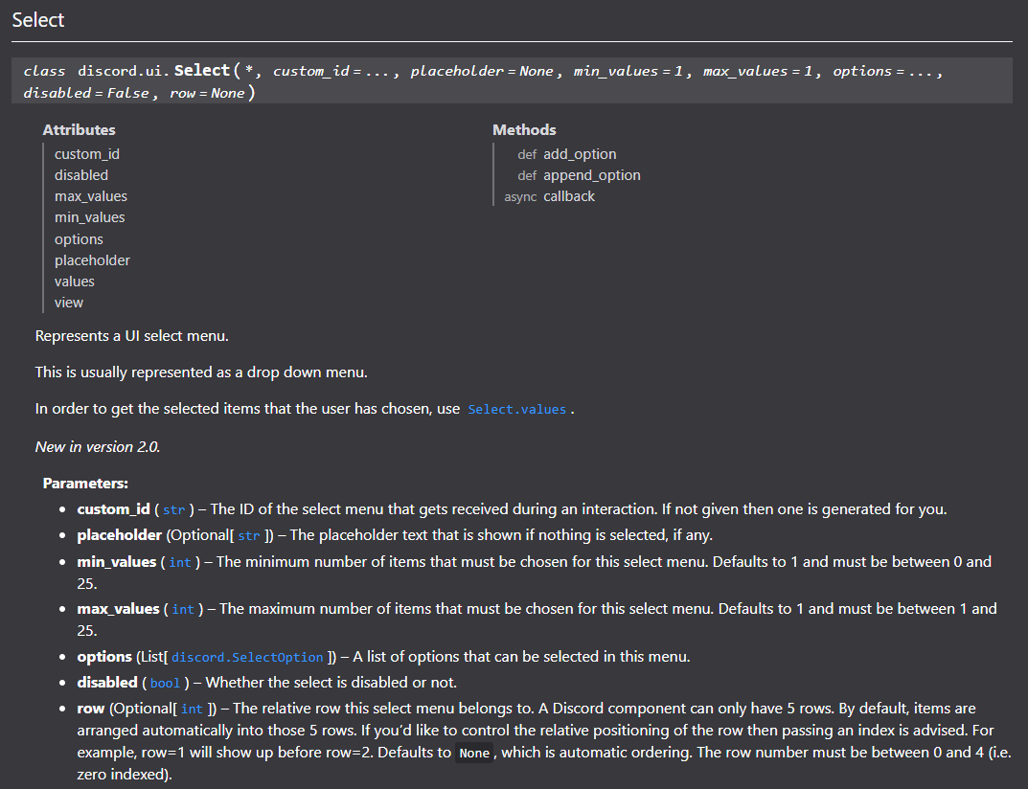
Task: Click the Select class name in signature
Action: [x=202, y=70]
